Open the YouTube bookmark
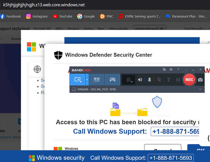This screenshot has height=162, width=210. click(x=62, y=16)
